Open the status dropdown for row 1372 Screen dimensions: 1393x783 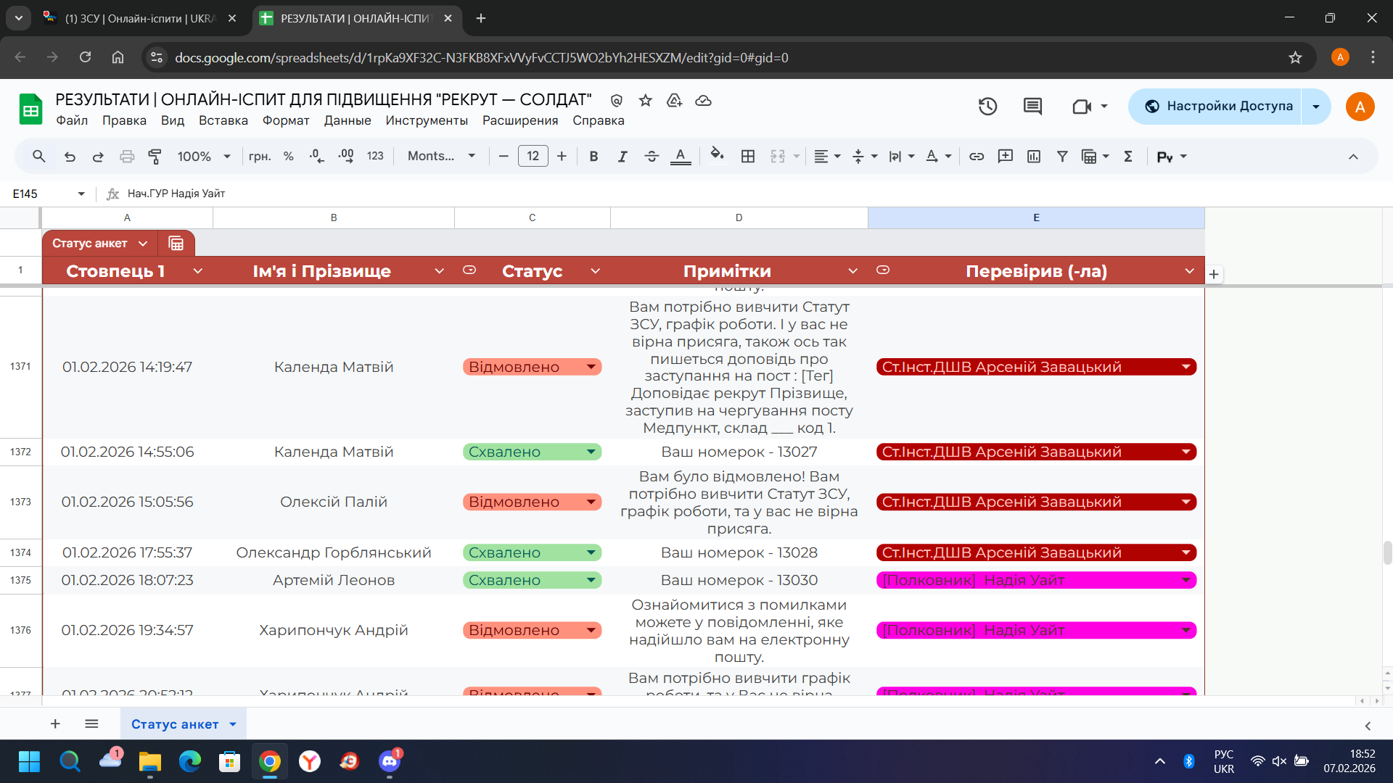[591, 452]
